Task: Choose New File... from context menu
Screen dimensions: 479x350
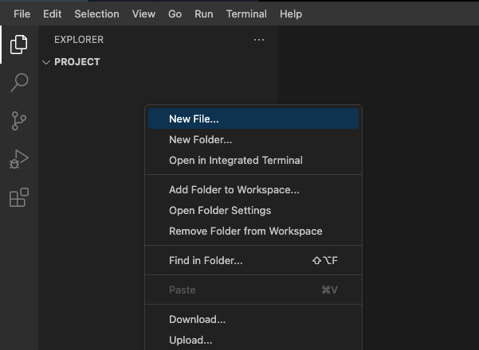Action: point(194,119)
